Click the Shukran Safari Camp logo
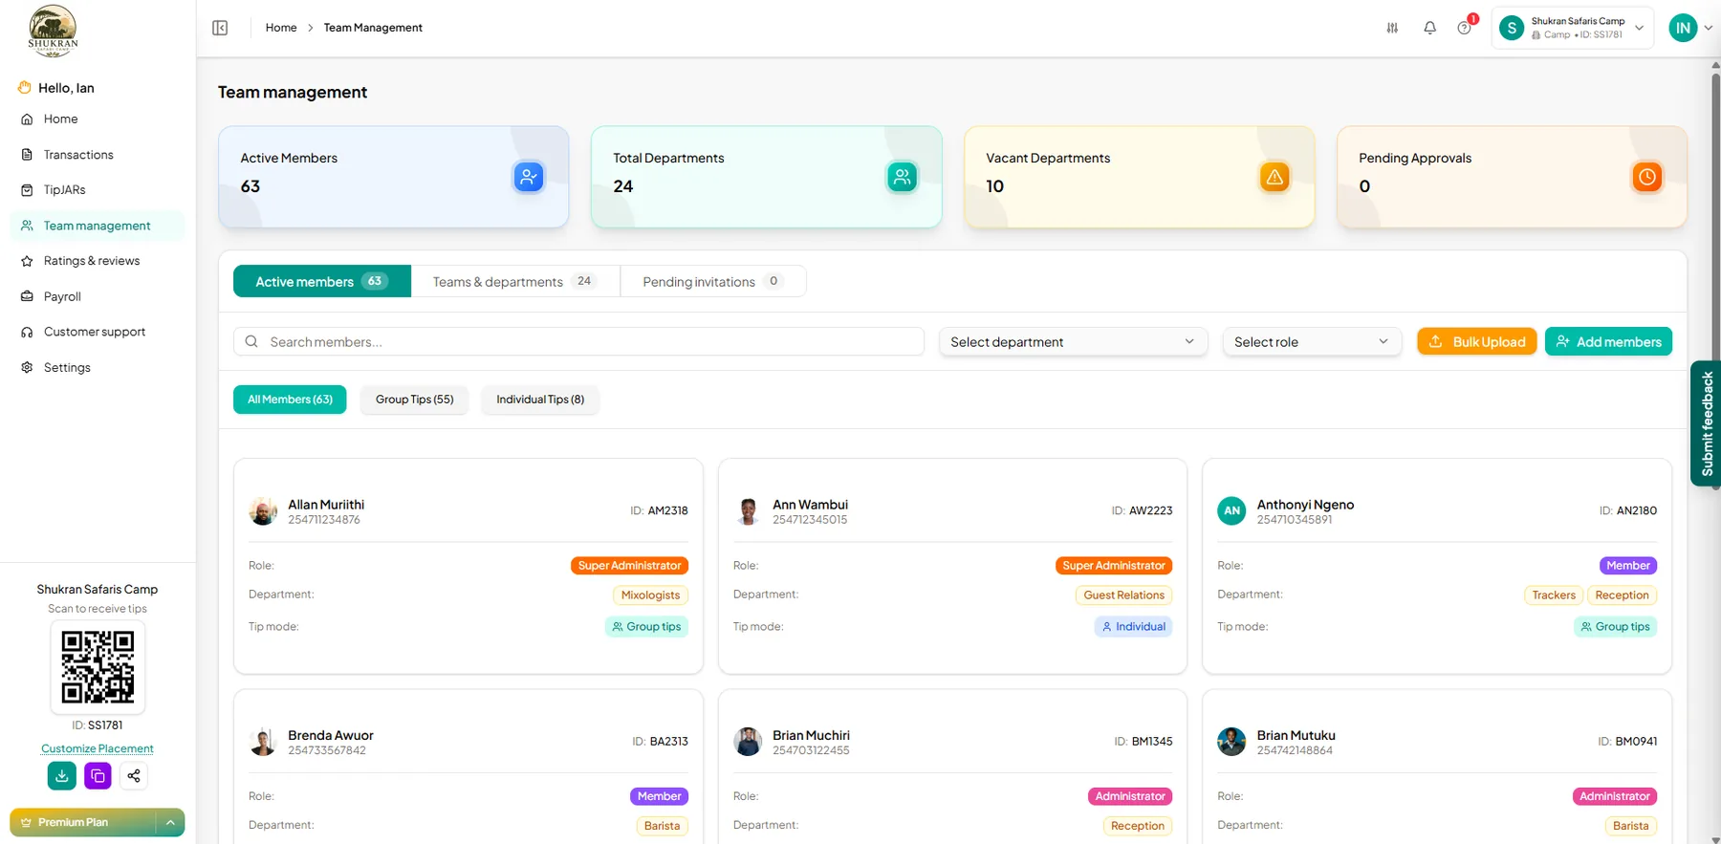1721x844 pixels. [x=53, y=31]
